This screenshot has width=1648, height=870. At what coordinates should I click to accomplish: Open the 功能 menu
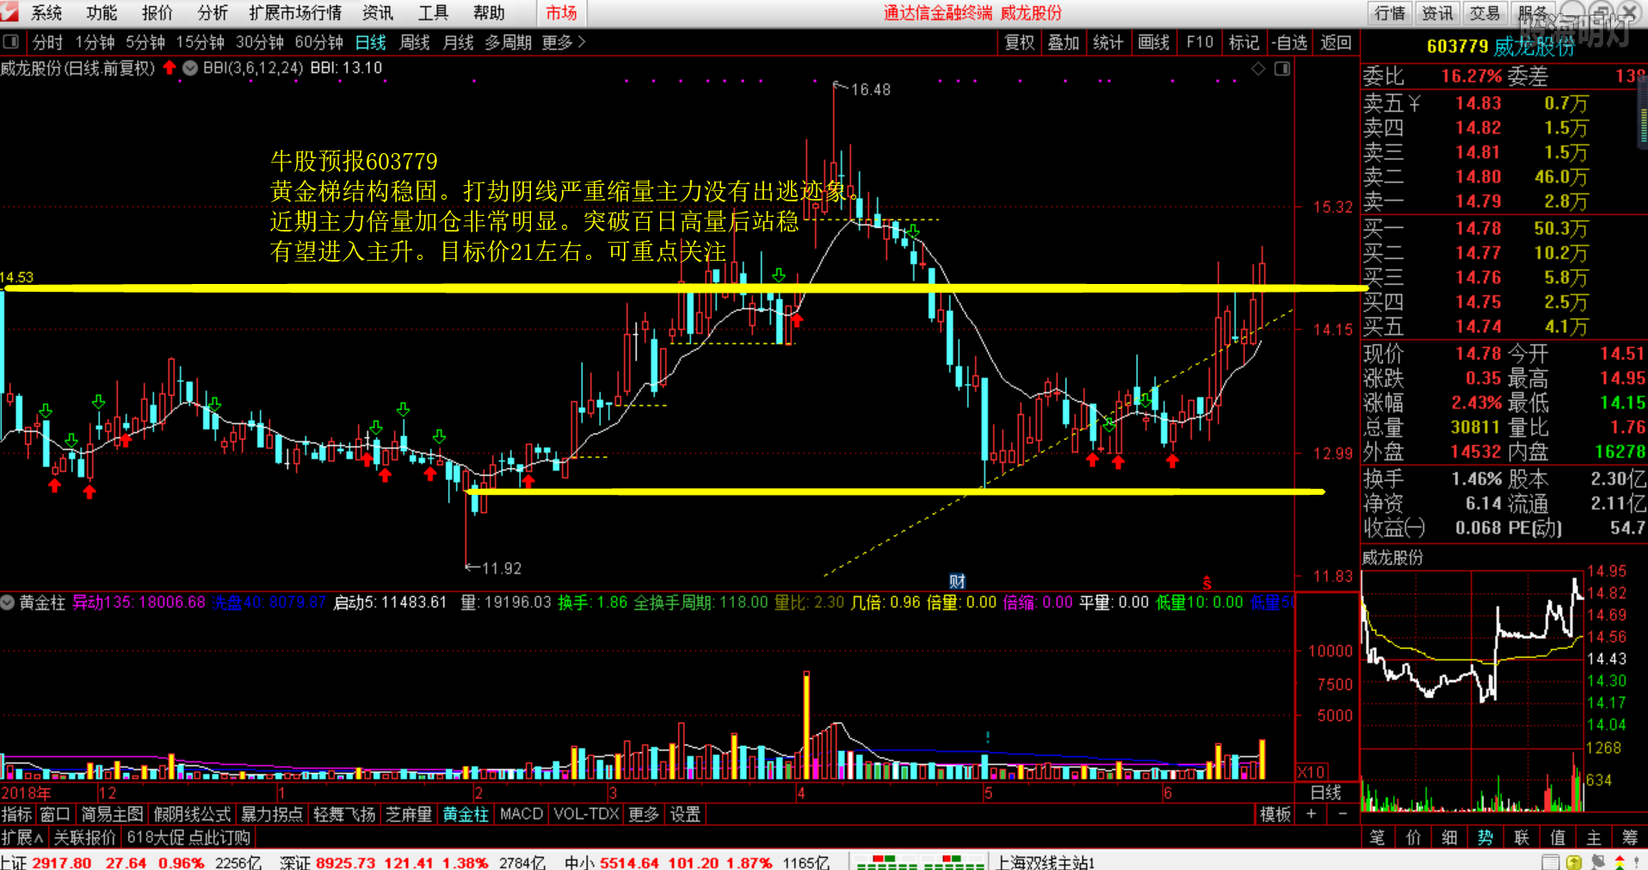tap(102, 13)
